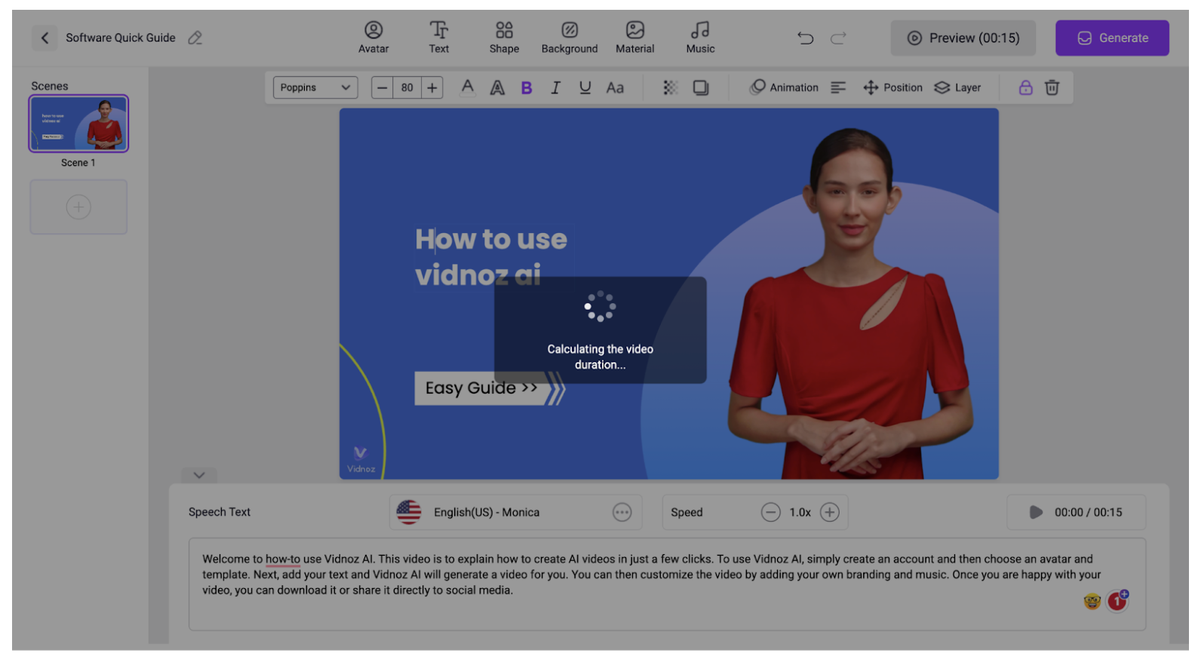Toggle italic formatting
The height and width of the screenshot is (659, 1195).
coord(555,87)
